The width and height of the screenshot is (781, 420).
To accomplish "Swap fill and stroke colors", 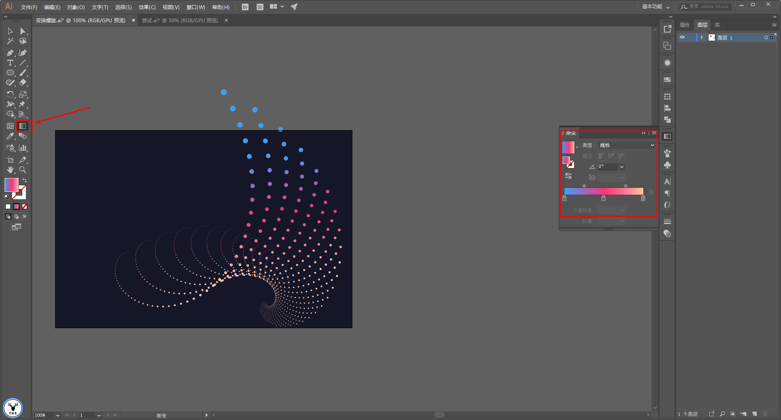I will click(x=25, y=181).
